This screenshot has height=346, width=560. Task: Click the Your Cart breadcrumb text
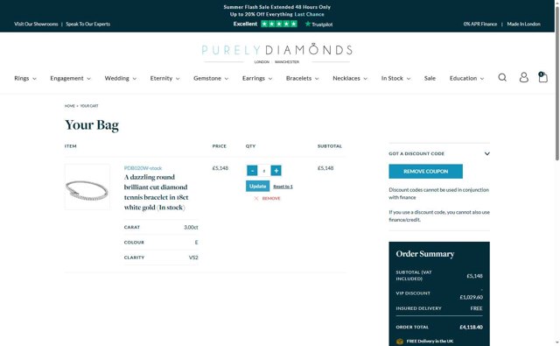coord(89,106)
